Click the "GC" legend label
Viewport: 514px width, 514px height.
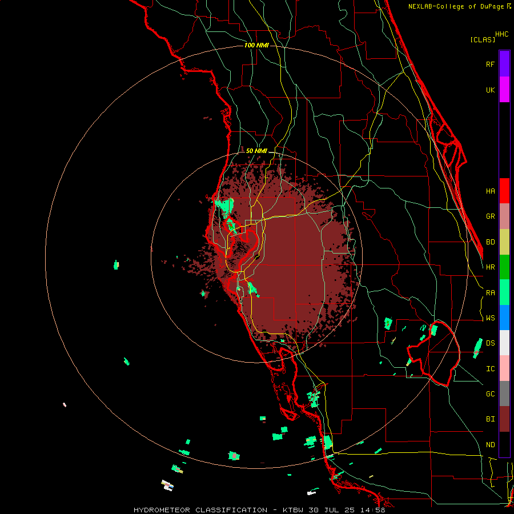tap(490, 394)
